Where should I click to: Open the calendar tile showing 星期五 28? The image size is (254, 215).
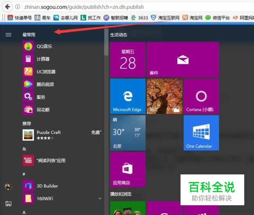[x=128, y=60]
